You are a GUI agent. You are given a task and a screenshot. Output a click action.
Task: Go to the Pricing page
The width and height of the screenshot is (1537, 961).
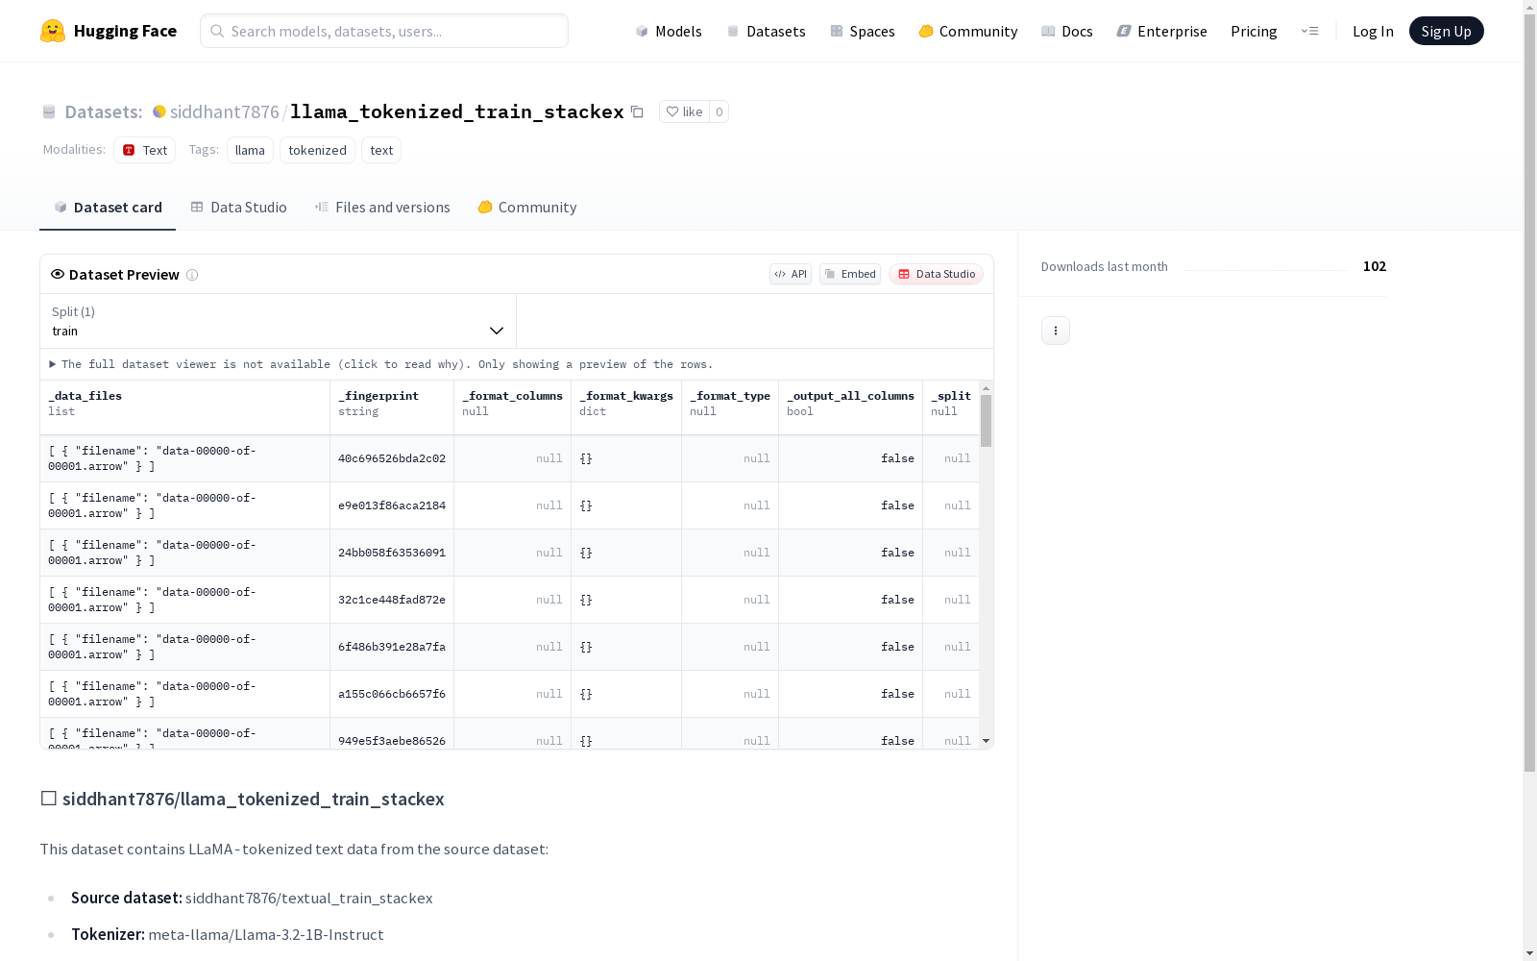tap(1254, 31)
